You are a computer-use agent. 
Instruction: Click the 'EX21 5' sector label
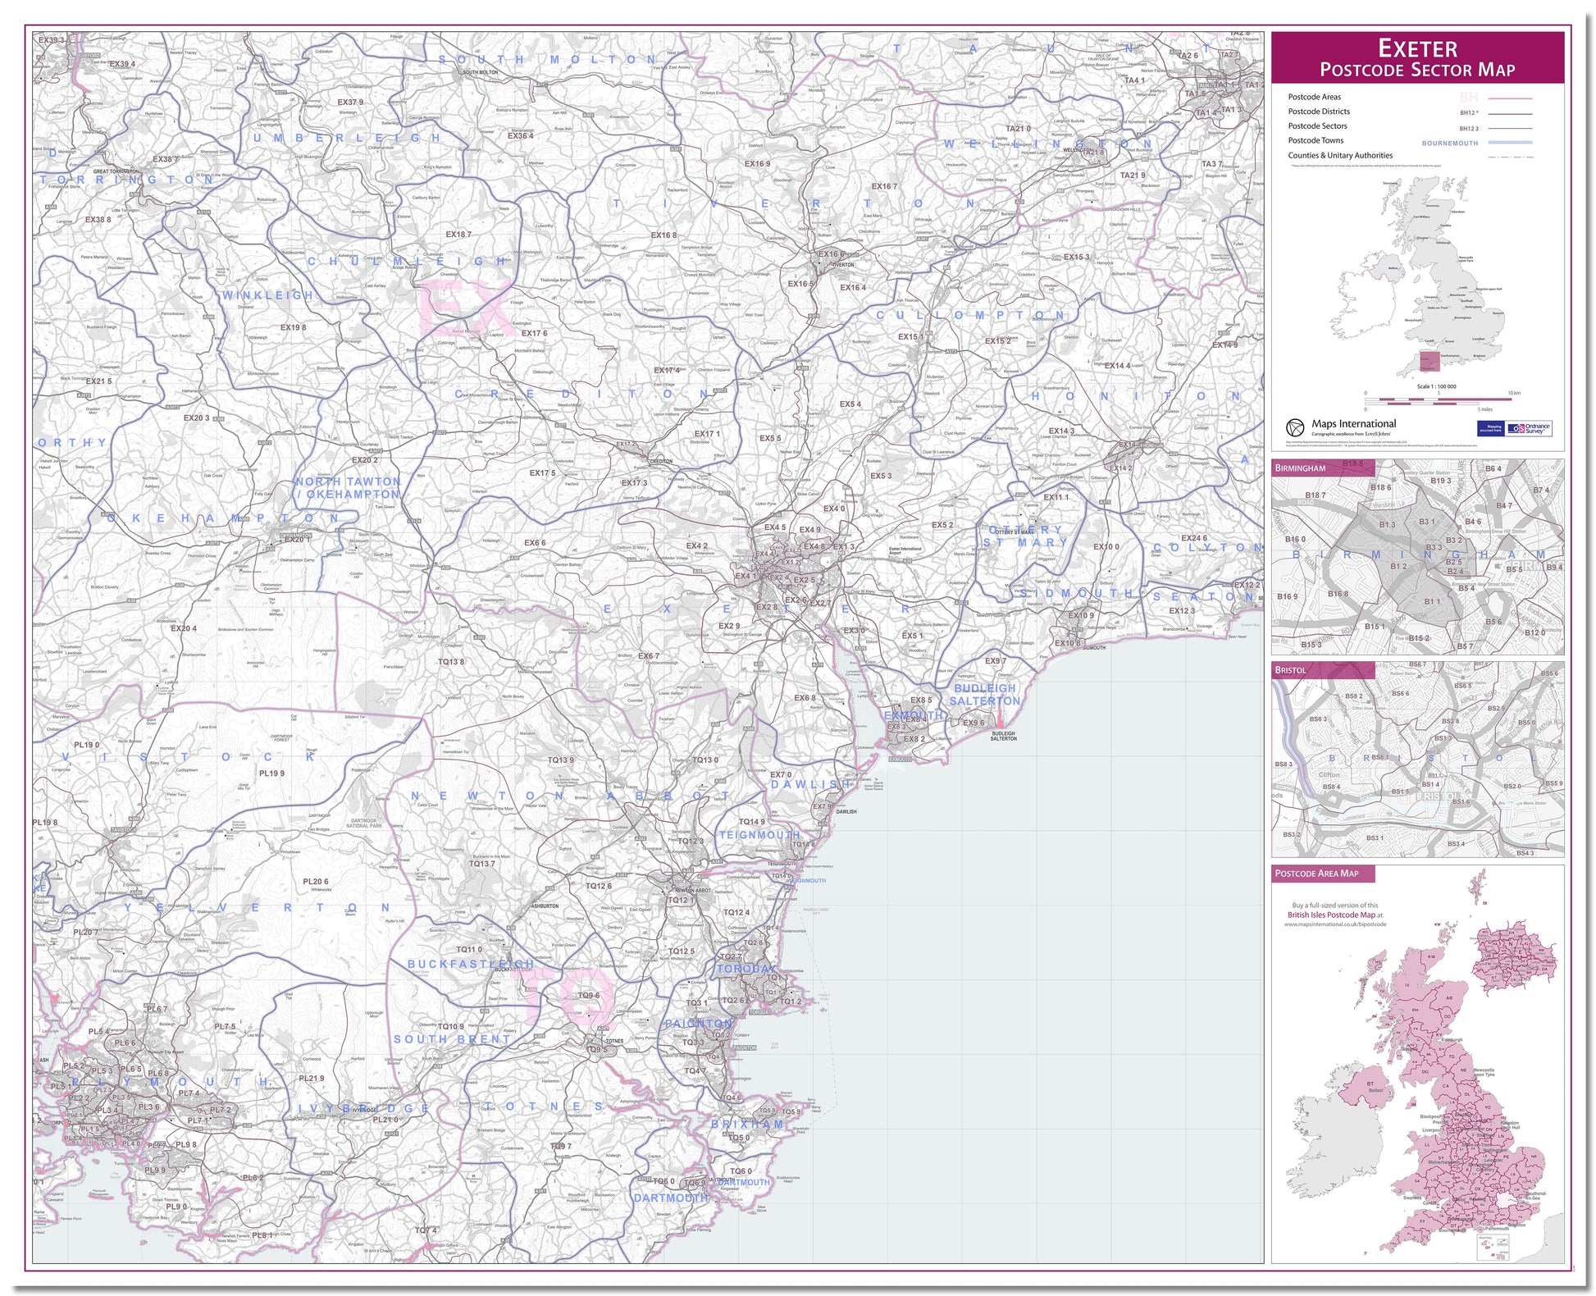point(98,381)
